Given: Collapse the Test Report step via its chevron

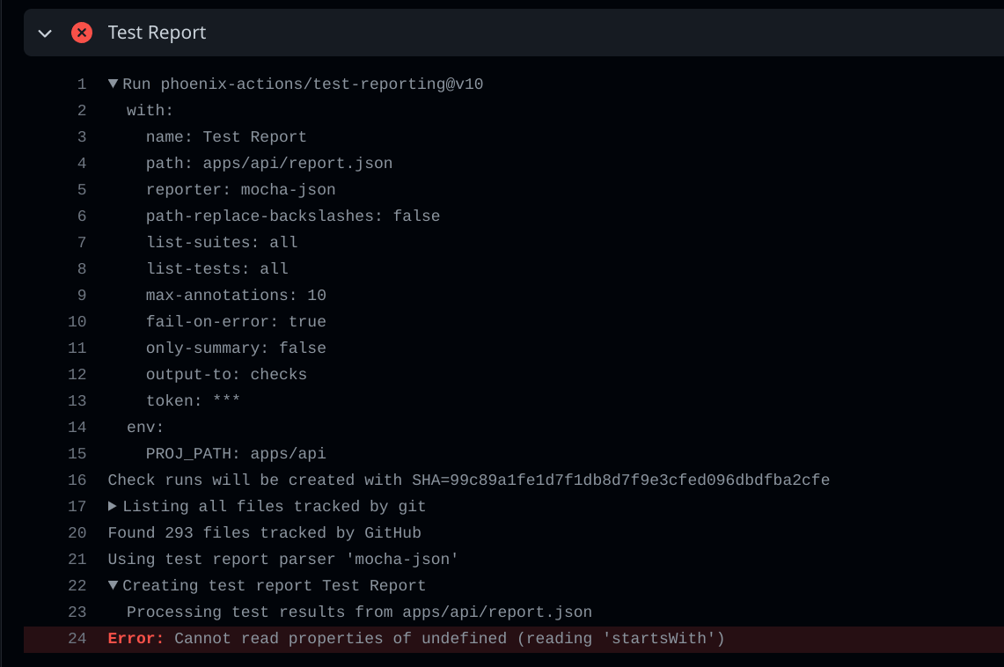Looking at the screenshot, I should (44, 32).
